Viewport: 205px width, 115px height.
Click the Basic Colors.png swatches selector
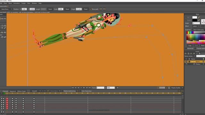199,30
